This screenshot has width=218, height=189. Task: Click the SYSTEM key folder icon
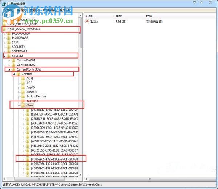pos(9,56)
